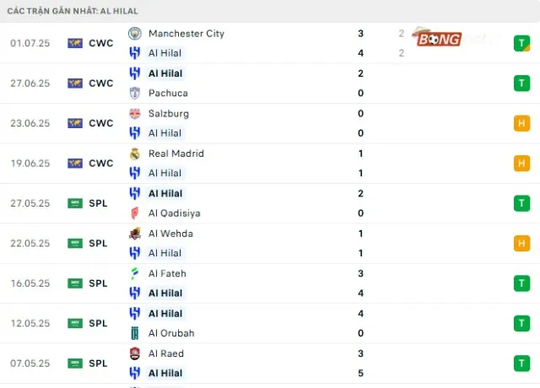Viewport: 540px width, 388px height.
Task: Open the Manchester City team name link
Action: pyautogui.click(x=186, y=34)
